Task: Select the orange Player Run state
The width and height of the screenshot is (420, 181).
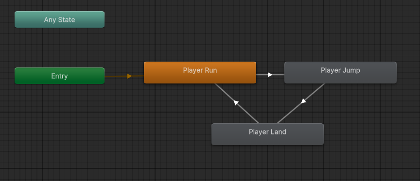Action: [x=200, y=72]
